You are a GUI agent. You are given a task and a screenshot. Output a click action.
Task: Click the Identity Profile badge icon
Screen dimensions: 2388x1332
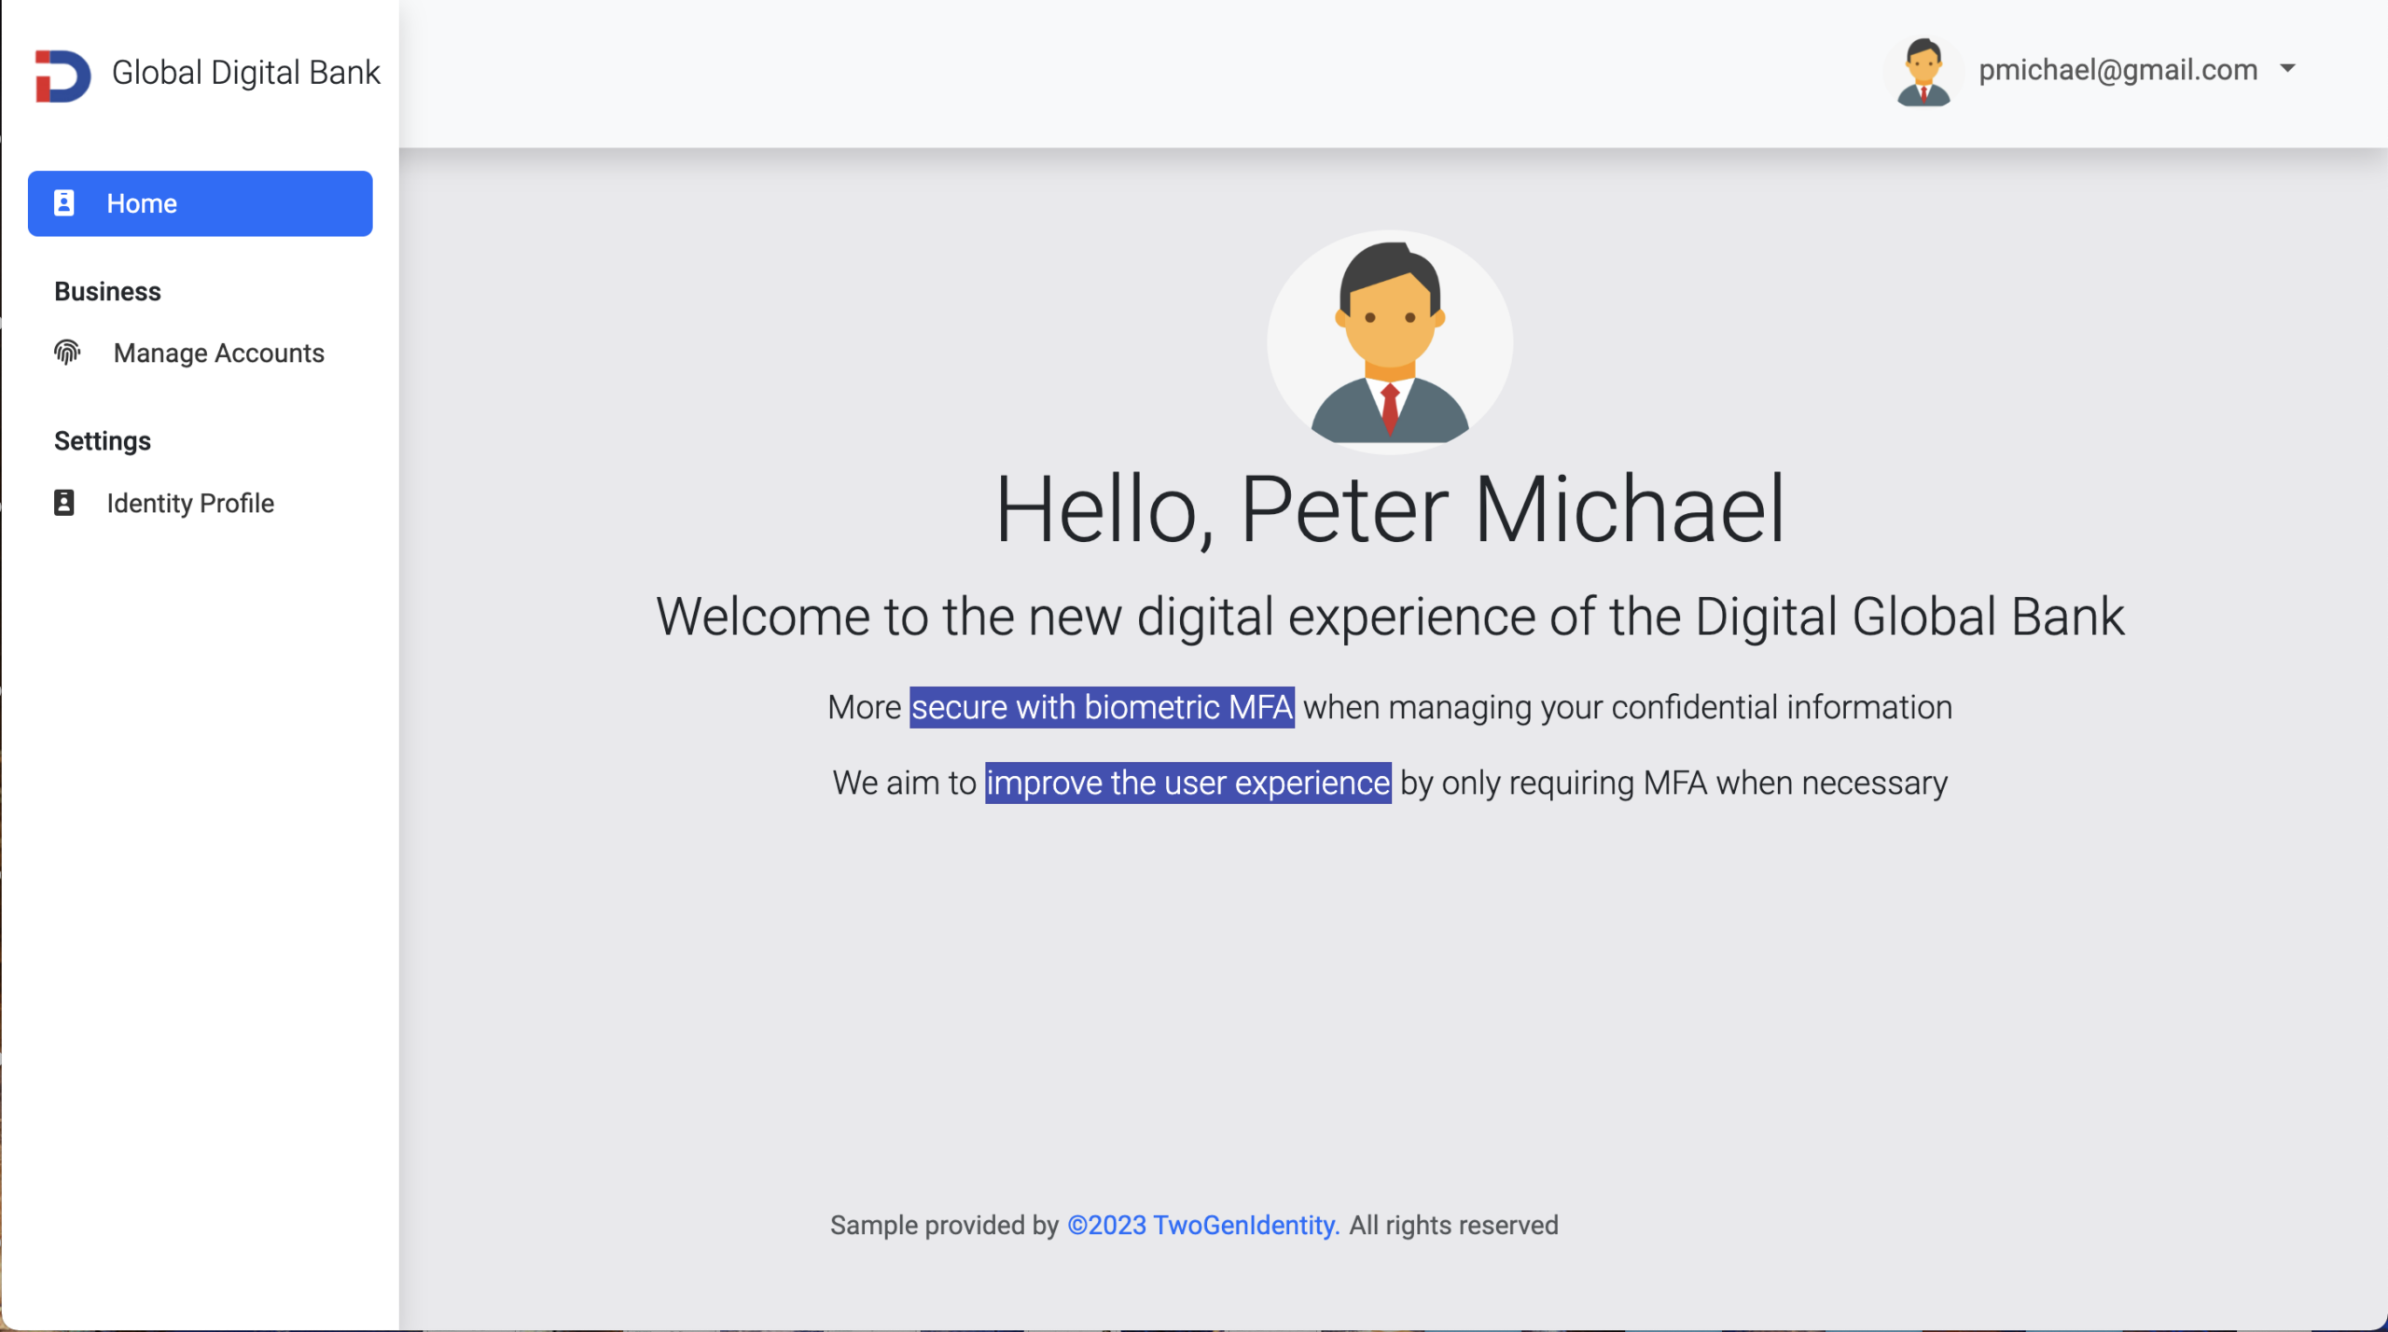pyautogui.click(x=63, y=503)
